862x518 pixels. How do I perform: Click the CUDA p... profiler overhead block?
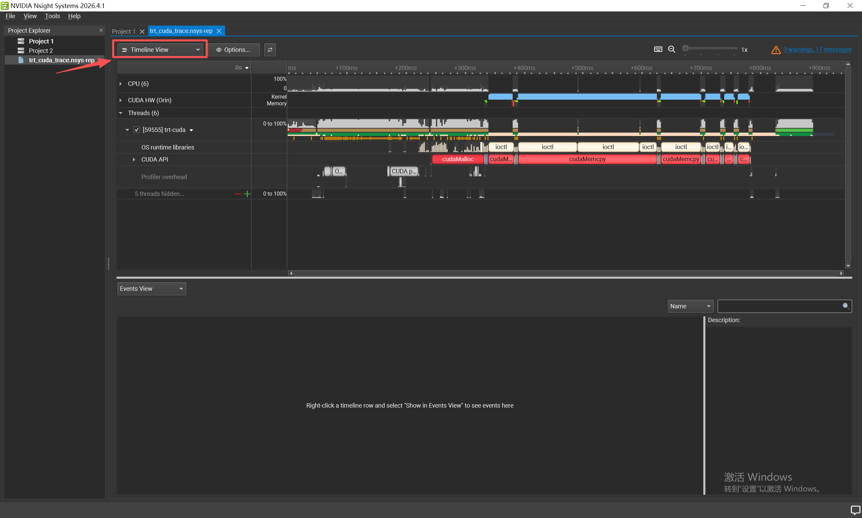(404, 171)
